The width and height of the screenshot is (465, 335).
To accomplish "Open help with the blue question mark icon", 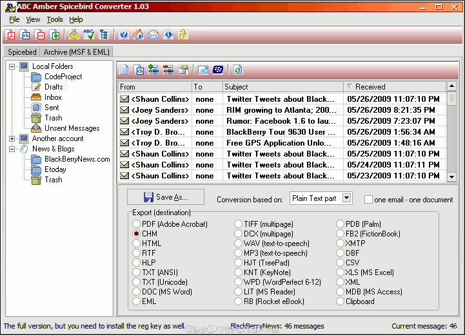I will tap(124, 35).
